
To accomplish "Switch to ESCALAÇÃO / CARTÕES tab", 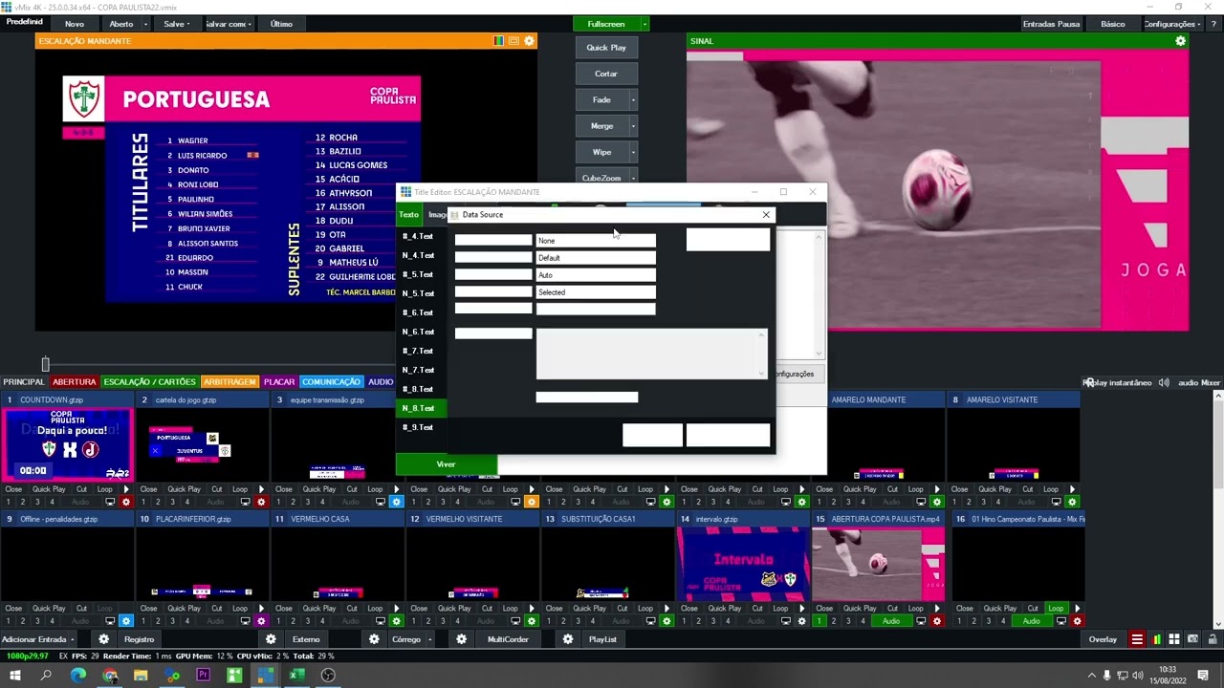I will coord(150,382).
